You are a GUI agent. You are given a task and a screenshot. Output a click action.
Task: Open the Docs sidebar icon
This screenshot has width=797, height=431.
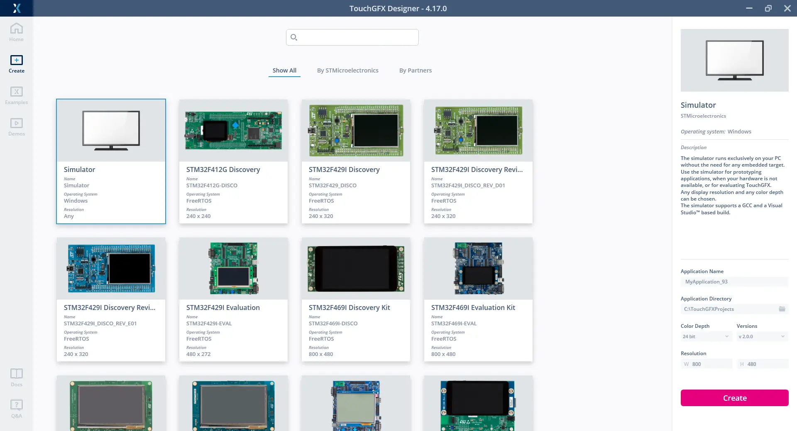coord(16,377)
